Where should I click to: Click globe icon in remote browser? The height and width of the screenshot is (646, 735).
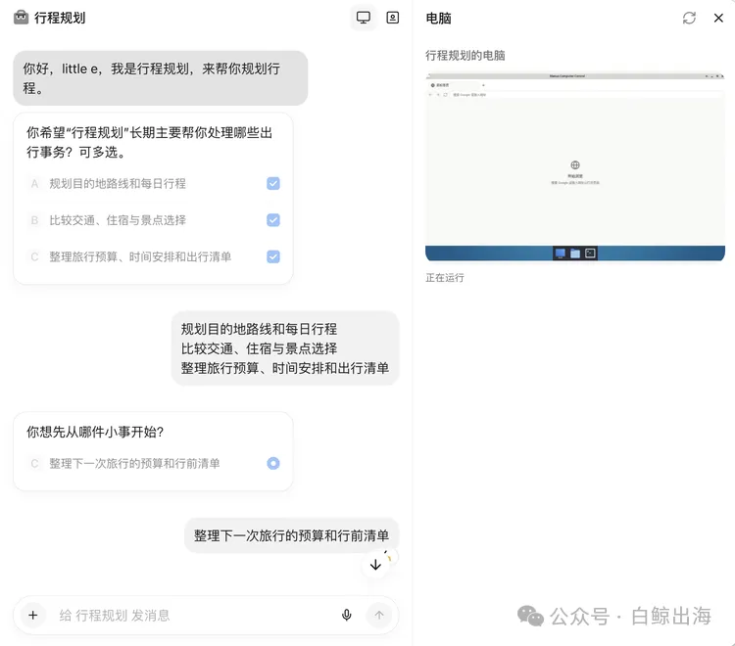575,164
